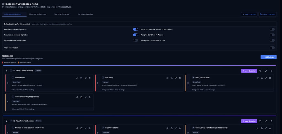Edit the Keys, Remotes & Access category
Viewport: 282px width, 134px height.
[x=266, y=121]
